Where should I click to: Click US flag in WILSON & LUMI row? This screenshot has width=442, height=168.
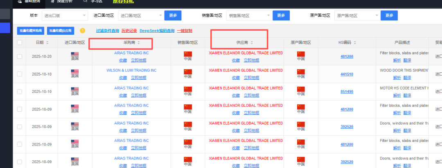pos(75,72)
